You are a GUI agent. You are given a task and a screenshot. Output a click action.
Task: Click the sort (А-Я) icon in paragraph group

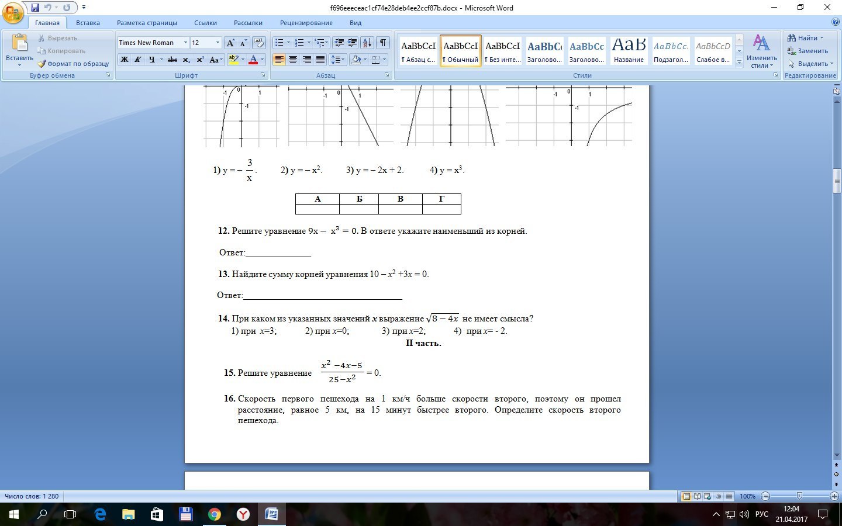[367, 43]
